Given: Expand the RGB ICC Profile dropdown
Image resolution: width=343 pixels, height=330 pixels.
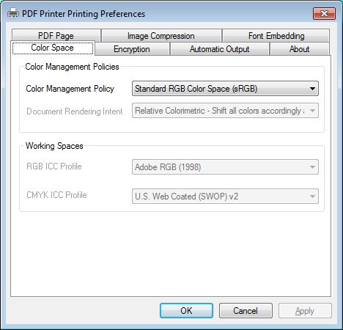Looking at the screenshot, I should [225, 167].
